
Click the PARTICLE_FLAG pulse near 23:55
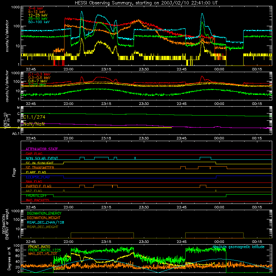click(x=203, y=186)
